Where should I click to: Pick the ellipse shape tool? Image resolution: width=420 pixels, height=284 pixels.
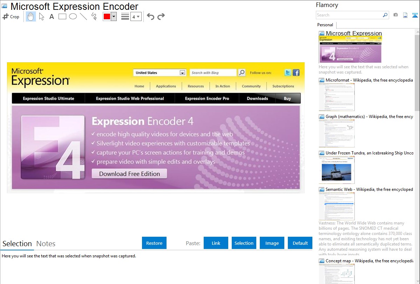[73, 16]
